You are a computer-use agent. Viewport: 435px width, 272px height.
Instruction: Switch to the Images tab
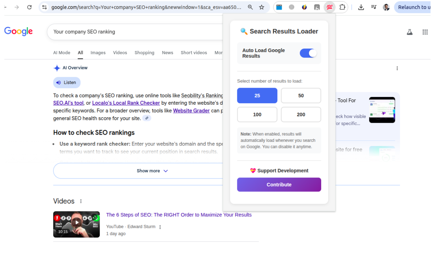point(98,53)
